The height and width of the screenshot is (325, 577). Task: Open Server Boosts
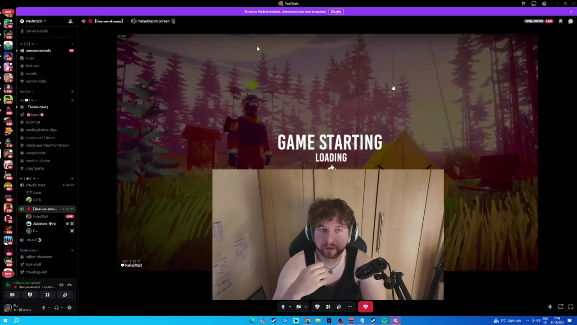[37, 31]
